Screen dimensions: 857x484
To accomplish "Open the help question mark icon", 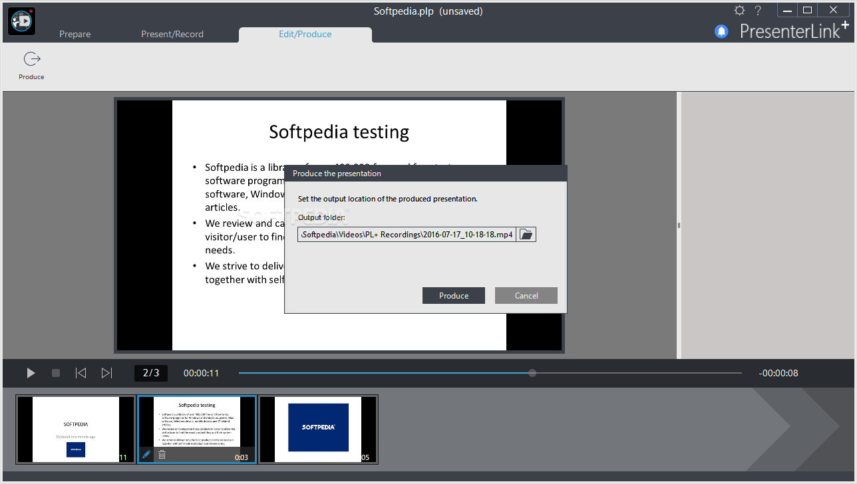I will [x=758, y=11].
